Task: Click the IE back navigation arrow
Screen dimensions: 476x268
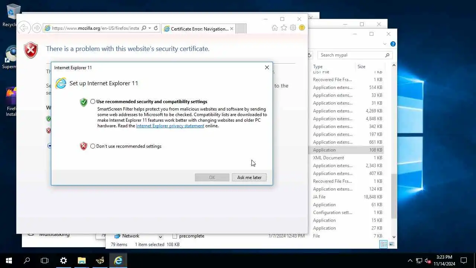Action: (x=23, y=28)
